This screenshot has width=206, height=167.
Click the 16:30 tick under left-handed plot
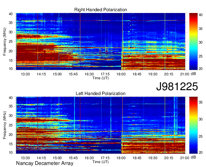tap(89, 158)
